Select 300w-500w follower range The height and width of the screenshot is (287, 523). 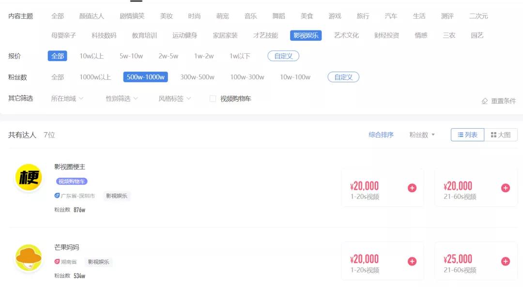(197, 77)
